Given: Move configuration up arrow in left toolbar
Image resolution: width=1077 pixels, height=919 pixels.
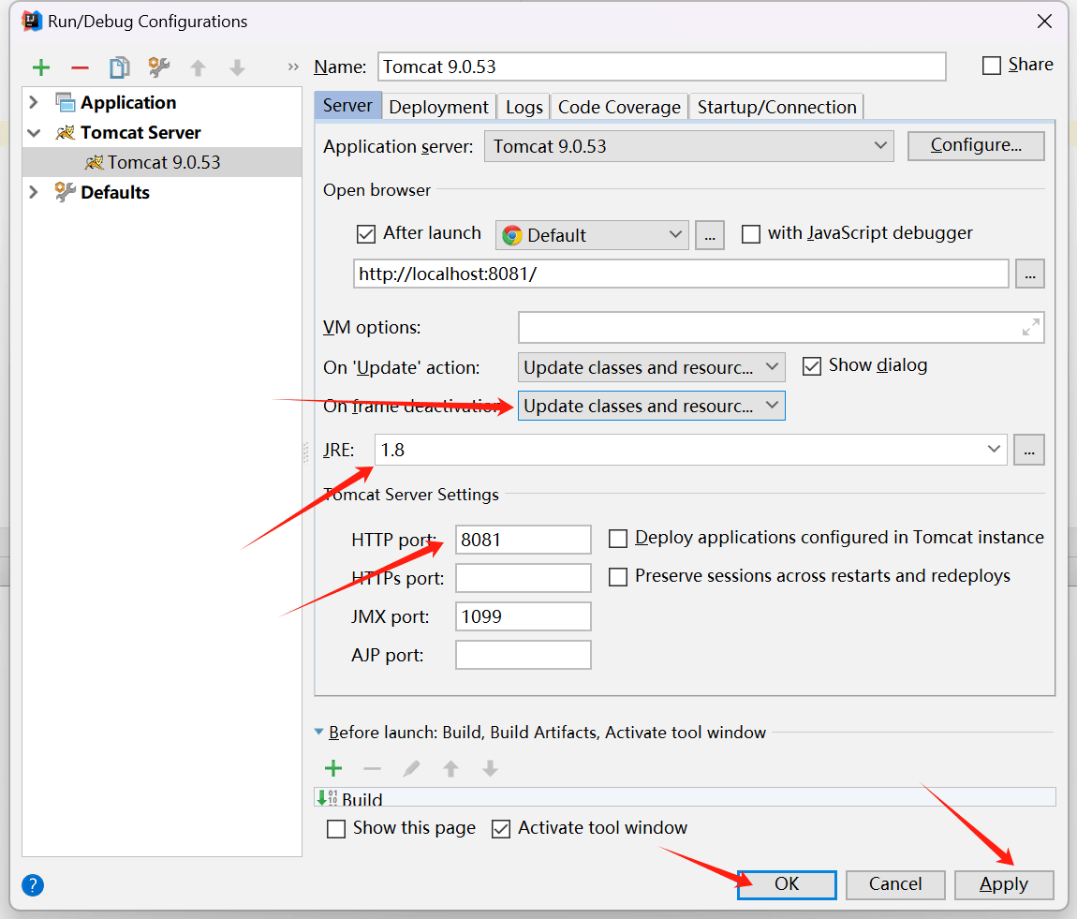Looking at the screenshot, I should tap(198, 67).
